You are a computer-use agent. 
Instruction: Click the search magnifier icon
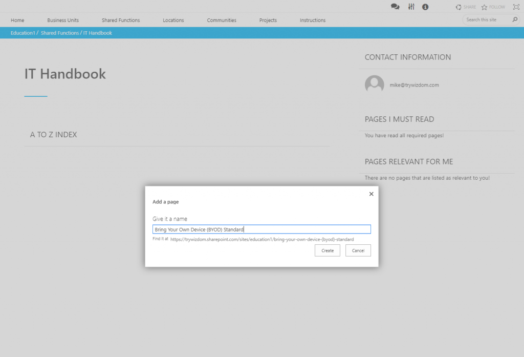pyautogui.click(x=515, y=20)
